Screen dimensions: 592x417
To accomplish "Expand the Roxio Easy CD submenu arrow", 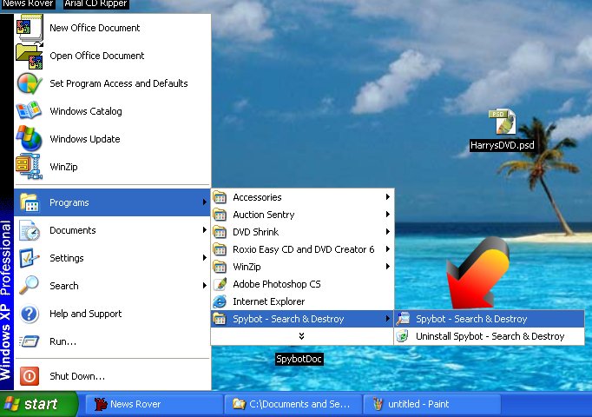I will (x=387, y=249).
